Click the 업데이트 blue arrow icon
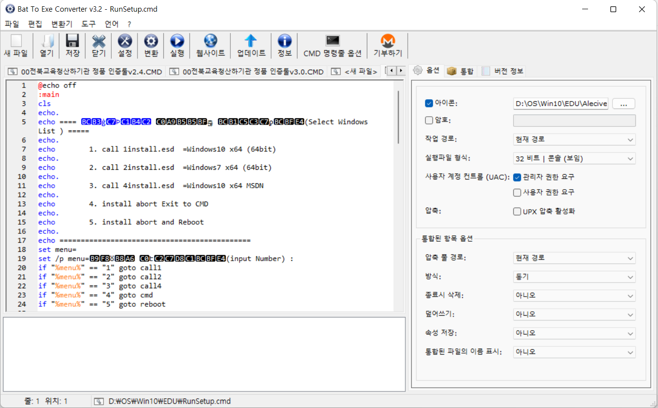This screenshot has height=408, width=658. click(x=251, y=41)
